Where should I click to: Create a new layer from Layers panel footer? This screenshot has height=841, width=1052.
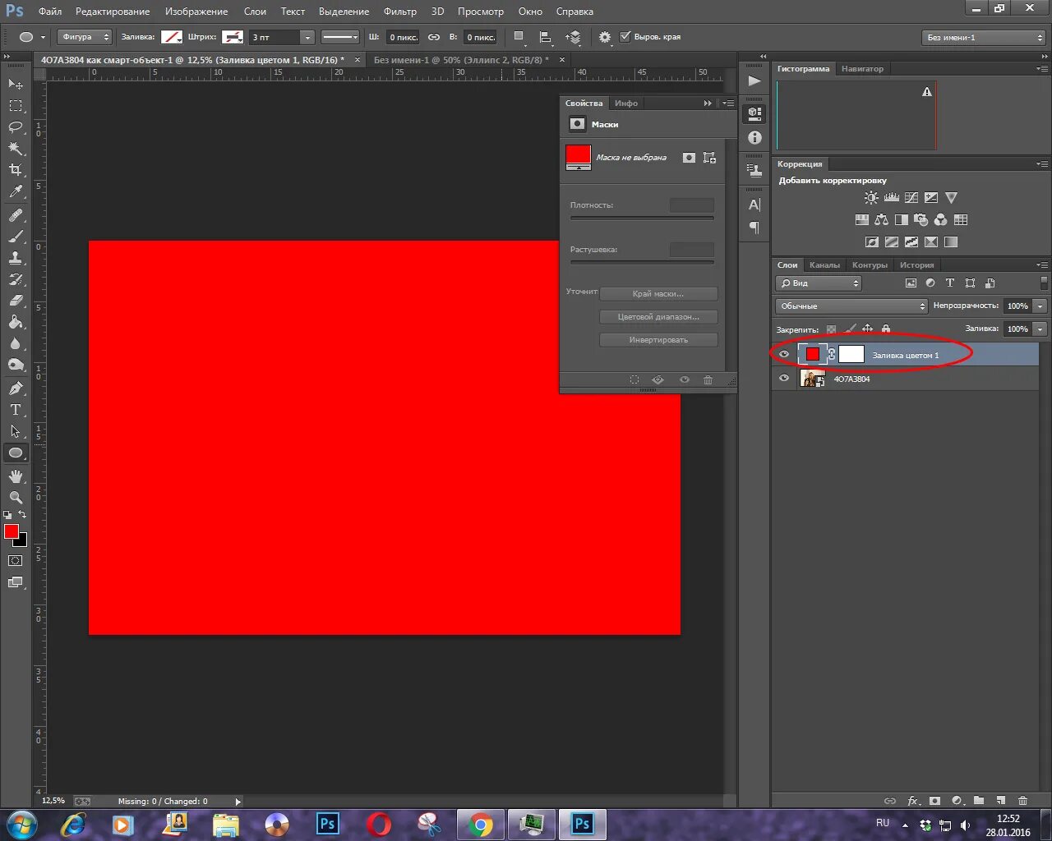tap(1000, 801)
